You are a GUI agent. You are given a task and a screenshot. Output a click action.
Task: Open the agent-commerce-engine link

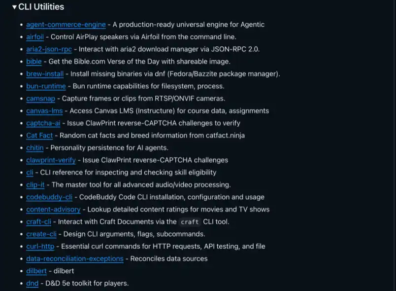pyautogui.click(x=66, y=25)
